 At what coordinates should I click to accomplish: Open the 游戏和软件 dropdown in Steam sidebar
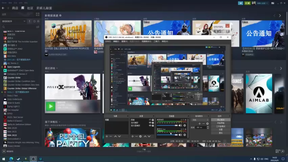point(14,21)
